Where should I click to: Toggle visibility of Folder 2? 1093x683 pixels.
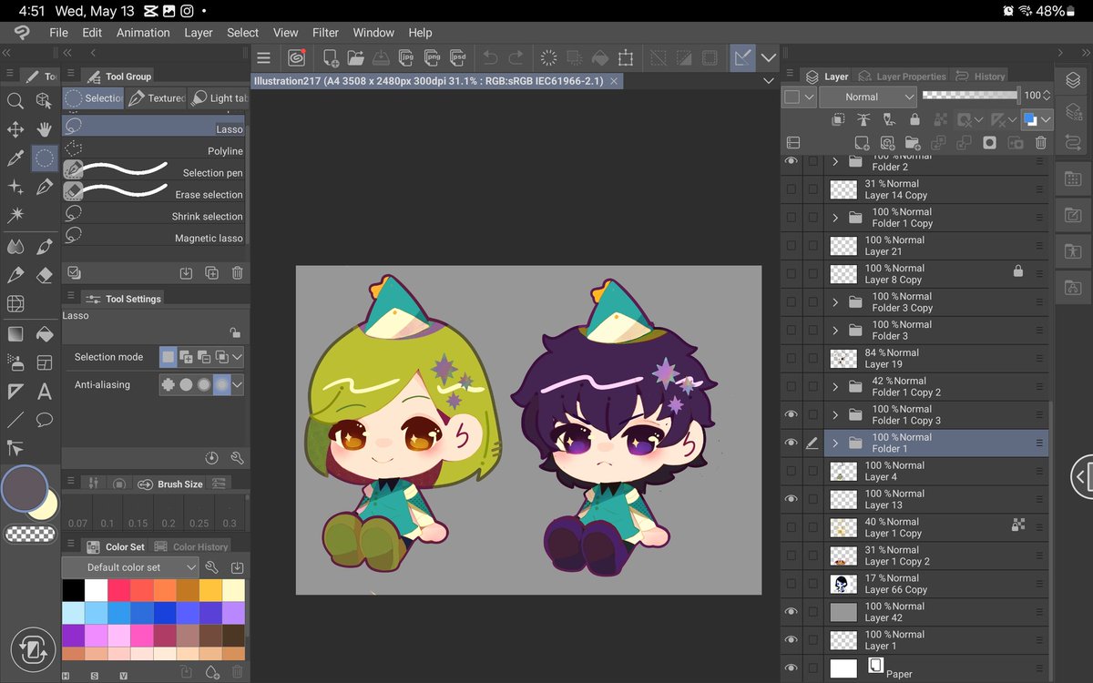pyautogui.click(x=791, y=161)
